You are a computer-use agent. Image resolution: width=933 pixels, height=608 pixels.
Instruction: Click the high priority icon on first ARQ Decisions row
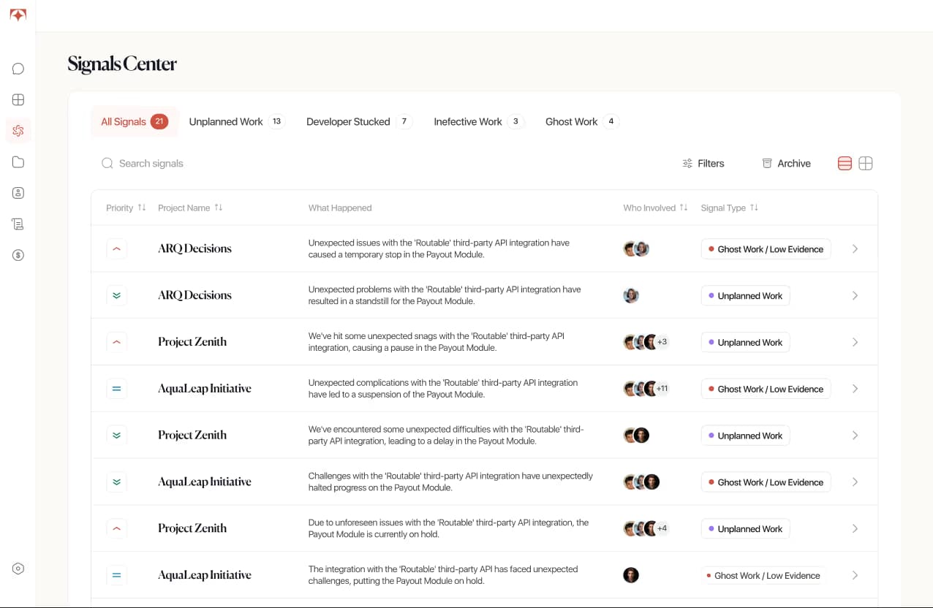tap(116, 249)
